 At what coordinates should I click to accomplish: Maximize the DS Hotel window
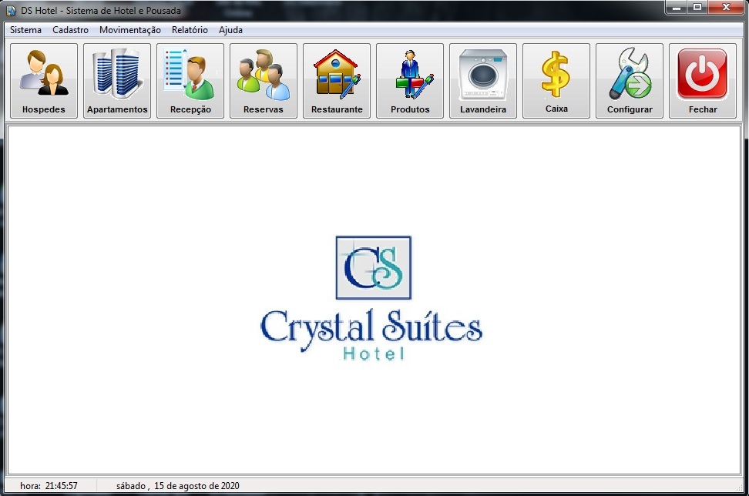[697, 7]
